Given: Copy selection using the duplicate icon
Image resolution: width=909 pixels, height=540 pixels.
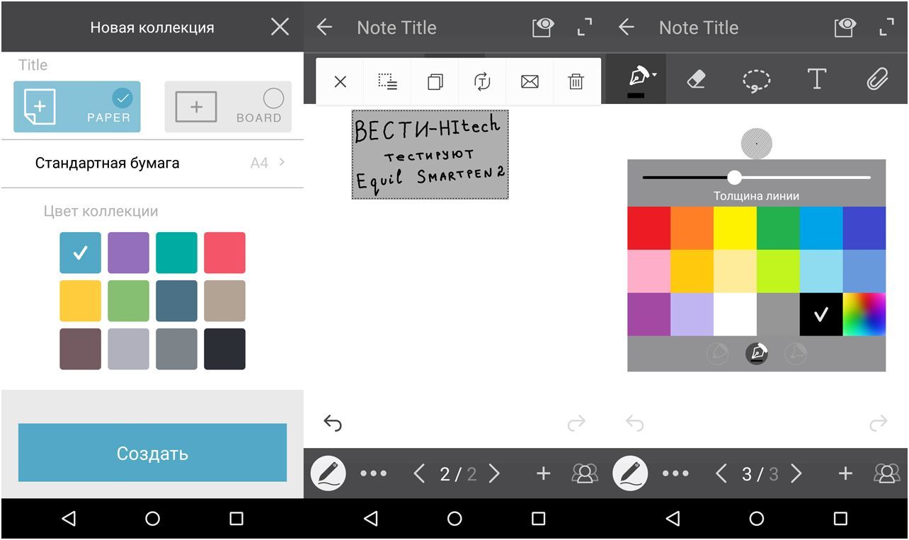Looking at the screenshot, I should click(435, 82).
